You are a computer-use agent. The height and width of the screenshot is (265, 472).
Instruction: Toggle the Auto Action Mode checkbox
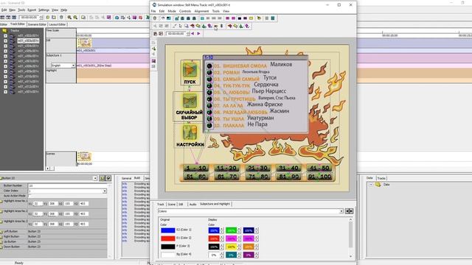29,196
